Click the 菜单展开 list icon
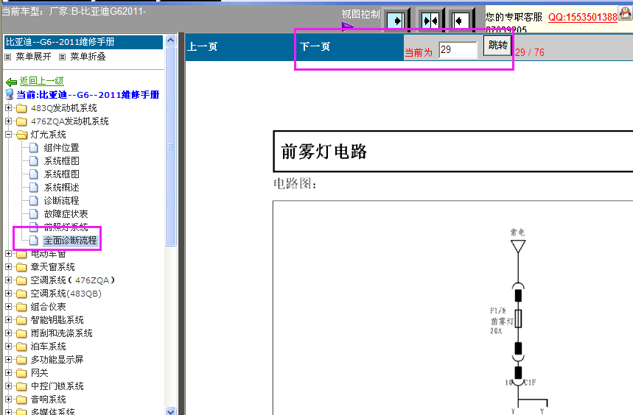This screenshot has width=633, height=415. coord(7,57)
